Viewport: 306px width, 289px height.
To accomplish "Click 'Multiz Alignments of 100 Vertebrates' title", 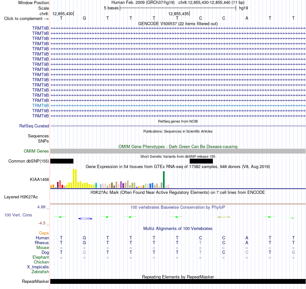I will pyautogui.click(x=178, y=229).
